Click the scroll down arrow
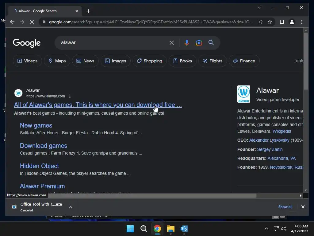The image size is (314, 236). click(x=306, y=190)
